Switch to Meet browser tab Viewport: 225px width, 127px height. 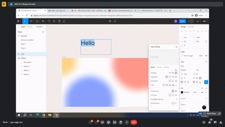click(62, 11)
